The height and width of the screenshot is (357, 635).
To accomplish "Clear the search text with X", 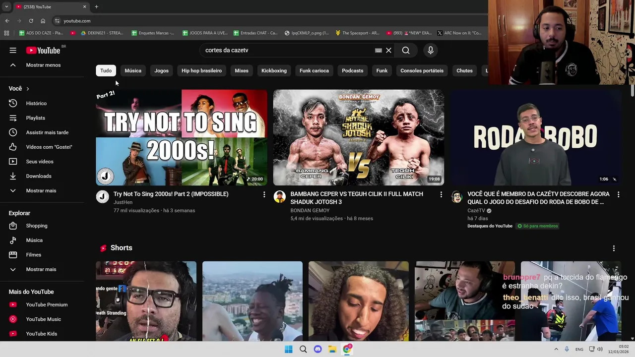I will point(388,50).
